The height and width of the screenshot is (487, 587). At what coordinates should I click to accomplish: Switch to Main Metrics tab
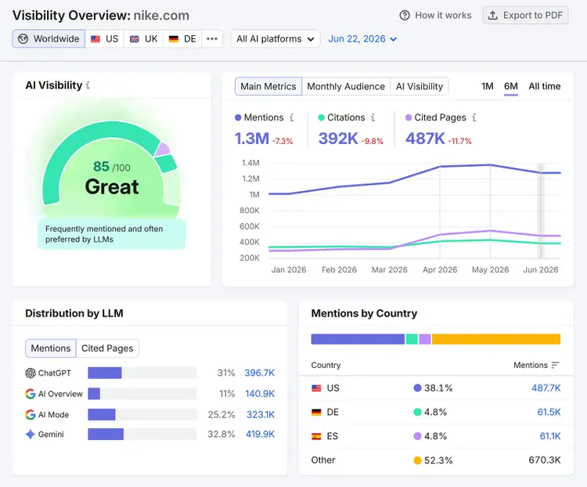[x=268, y=87]
